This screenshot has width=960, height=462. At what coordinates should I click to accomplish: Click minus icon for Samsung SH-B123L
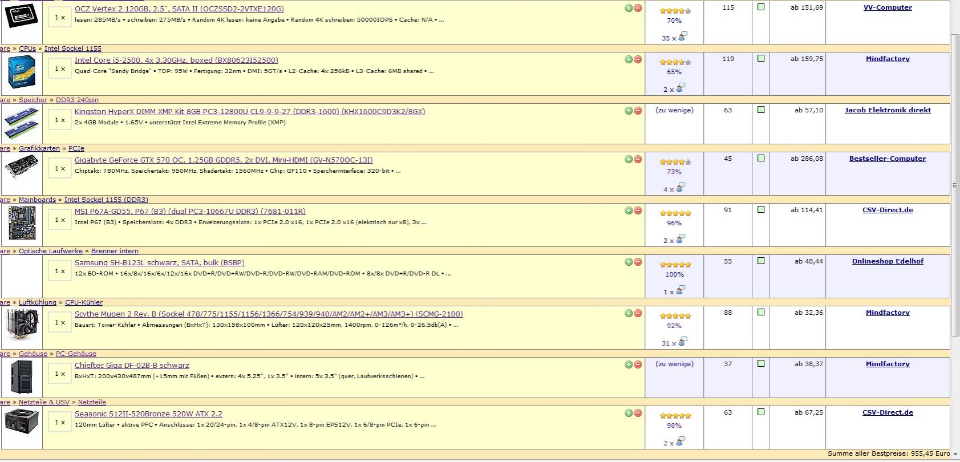(638, 262)
